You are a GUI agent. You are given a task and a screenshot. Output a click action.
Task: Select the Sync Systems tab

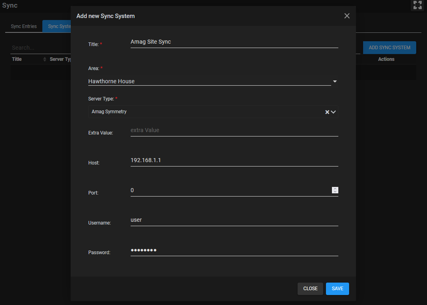[x=57, y=26]
